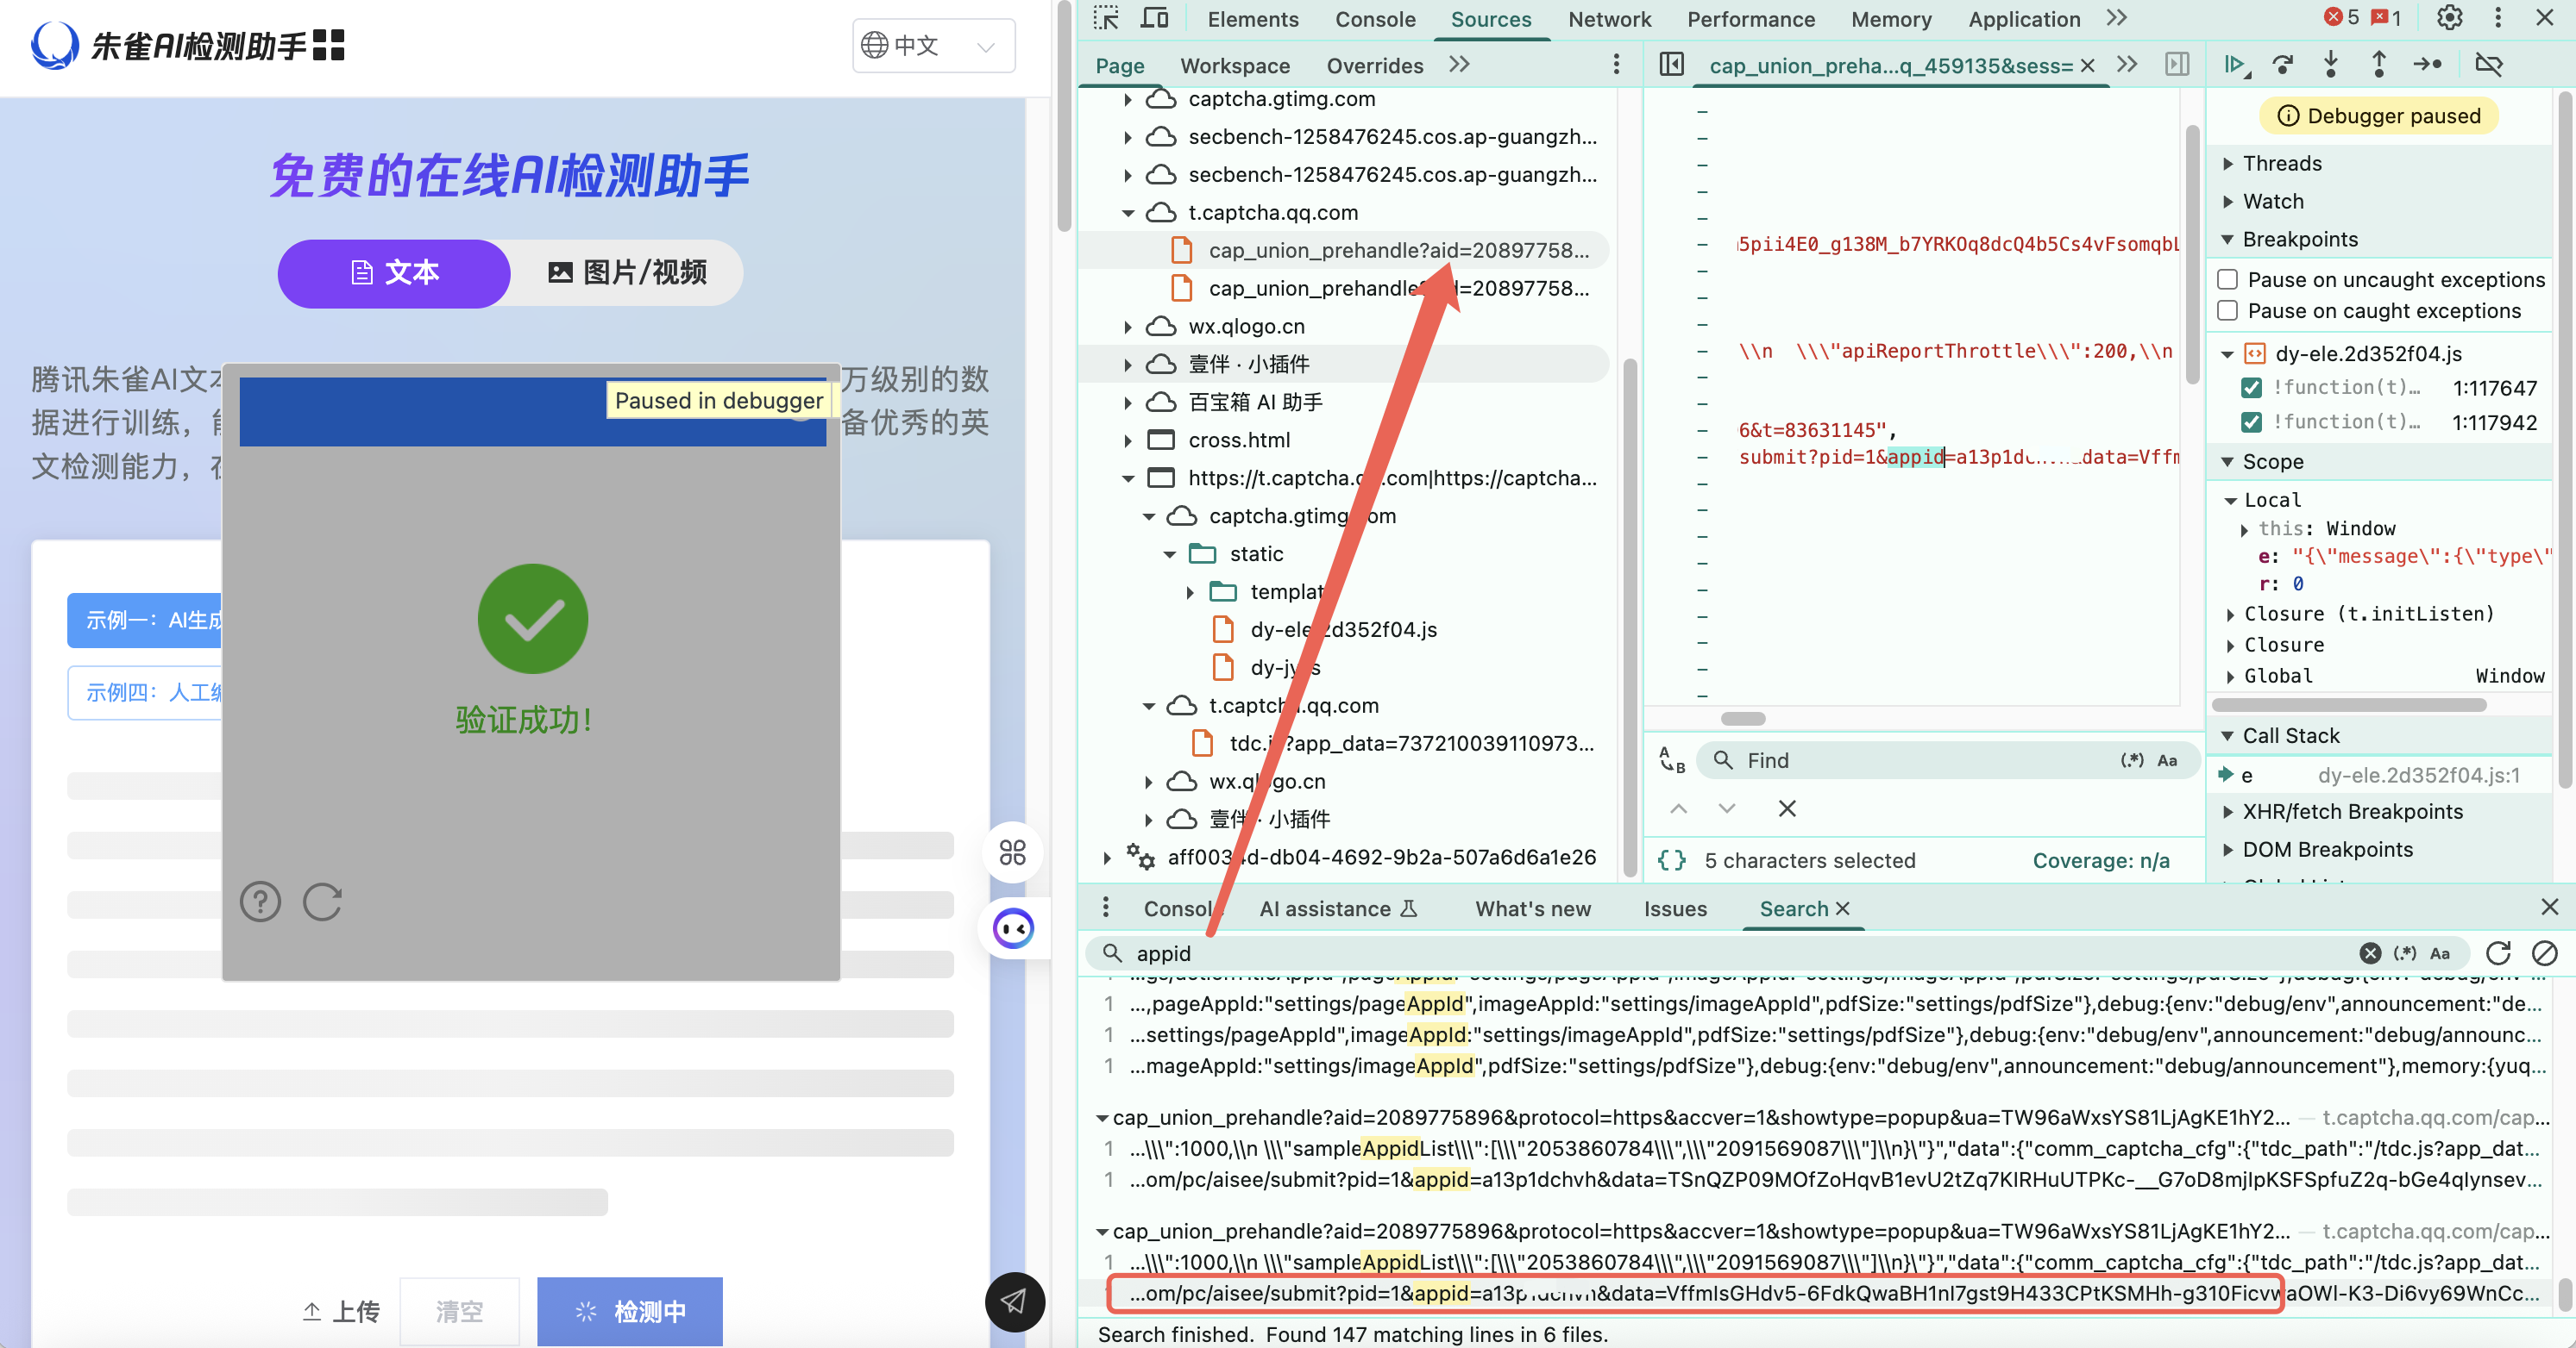Screen dimensions: 2576x1348
Task: Enable Pause on uncaught exceptions
Action: pyautogui.click(x=2228, y=280)
